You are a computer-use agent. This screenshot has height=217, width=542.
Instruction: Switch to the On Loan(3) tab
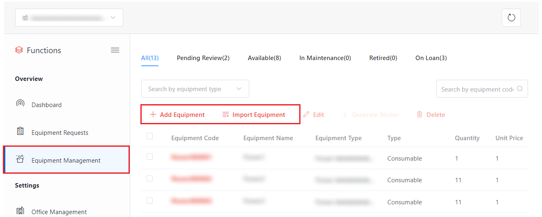(x=431, y=58)
